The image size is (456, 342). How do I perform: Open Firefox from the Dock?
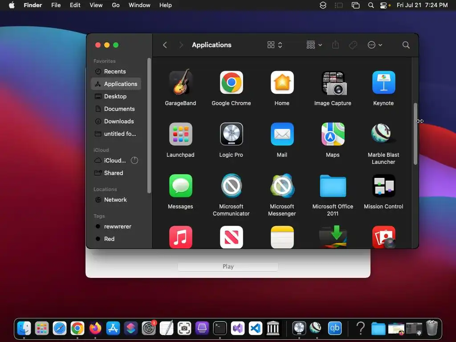pyautogui.click(x=95, y=328)
